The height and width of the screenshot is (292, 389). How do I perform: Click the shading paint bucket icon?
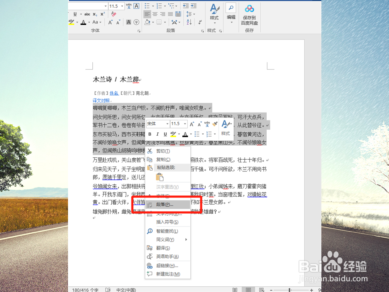coord(148,22)
